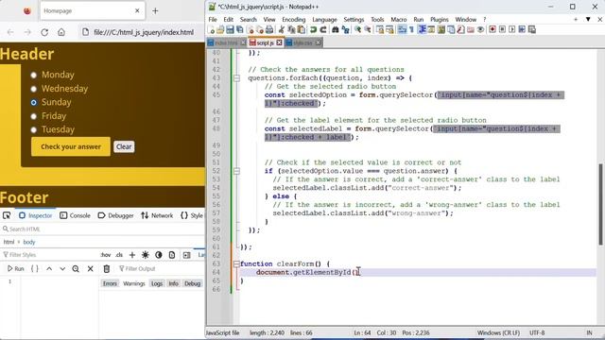Viewport: 605px width, 340px height.
Task: Open the Function List panel icon
Action: pos(460,29)
